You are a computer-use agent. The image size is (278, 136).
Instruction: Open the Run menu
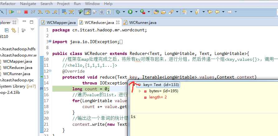click(x=77, y=3)
